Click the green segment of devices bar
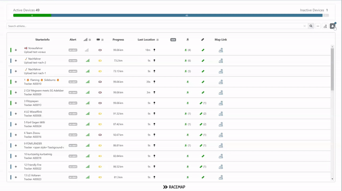This screenshot has height=191, width=342. pyautogui.click(x=32, y=15)
